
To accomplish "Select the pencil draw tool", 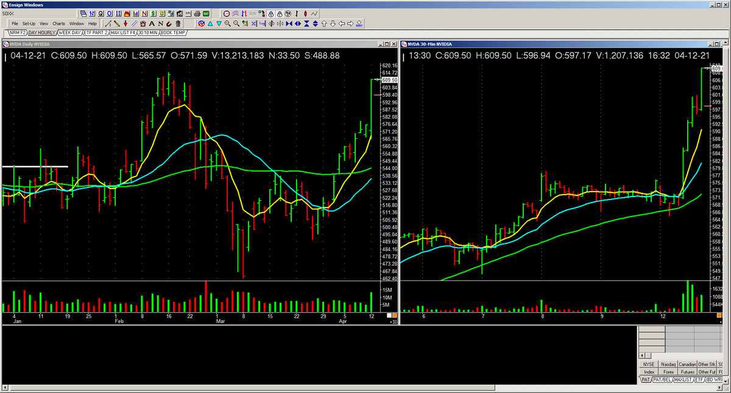I will point(117,24).
